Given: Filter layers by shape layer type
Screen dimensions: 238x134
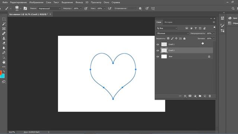Looking at the screenshot, I should point(200,28).
